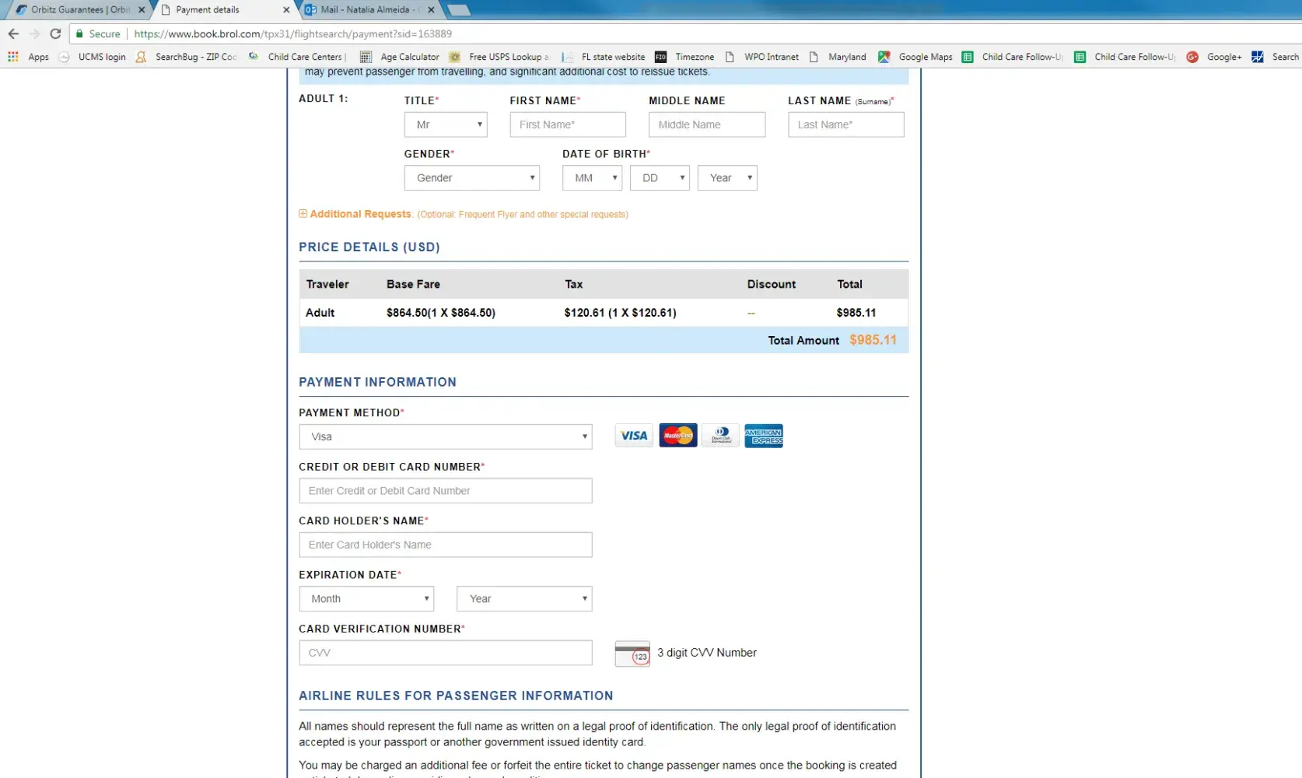Click the "Discount" column header
Screen dimensions: 1302x778
click(x=772, y=284)
